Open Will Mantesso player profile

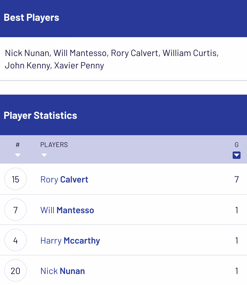pyautogui.click(x=67, y=210)
